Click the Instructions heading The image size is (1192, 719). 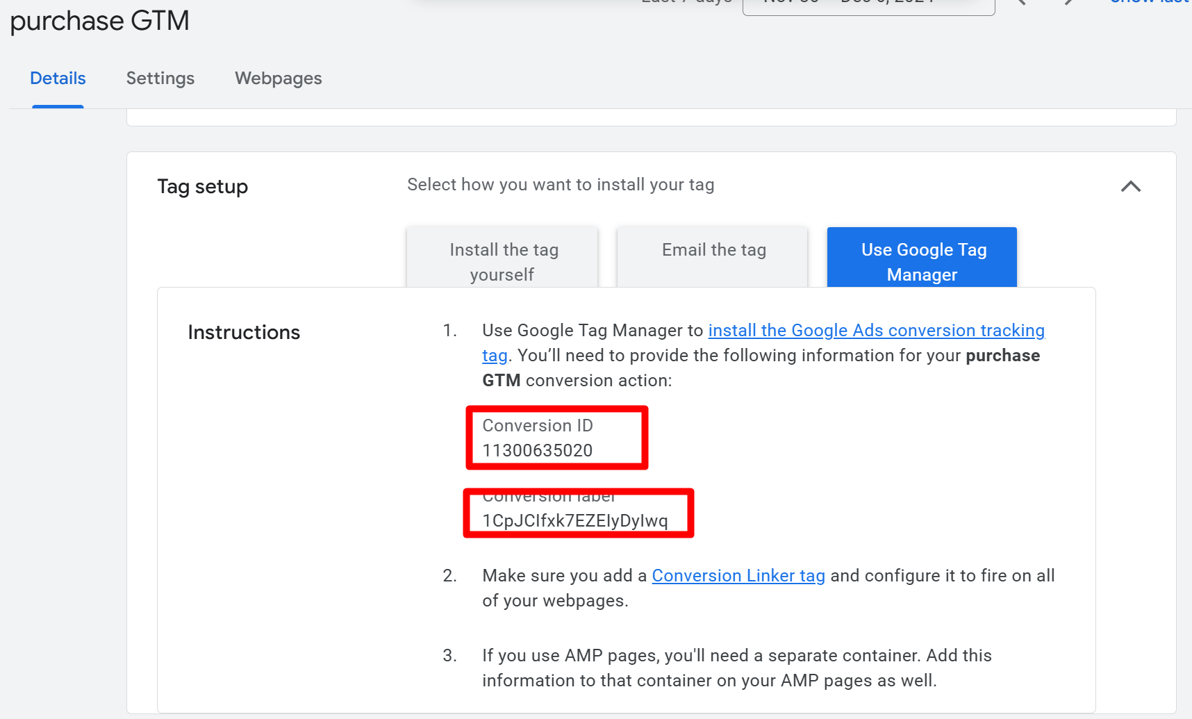pos(243,332)
